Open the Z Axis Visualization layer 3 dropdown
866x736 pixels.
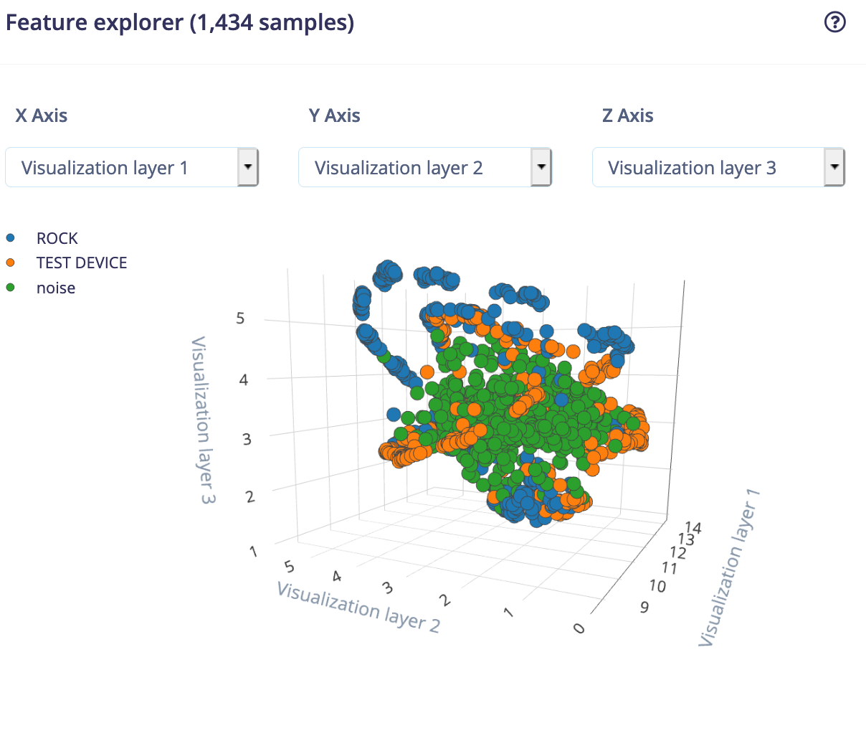pyautogui.click(x=719, y=168)
